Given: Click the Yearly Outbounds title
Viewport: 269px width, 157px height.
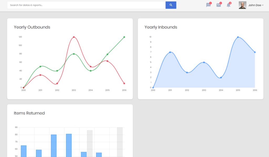Looking at the screenshot, I should pos(32,27).
